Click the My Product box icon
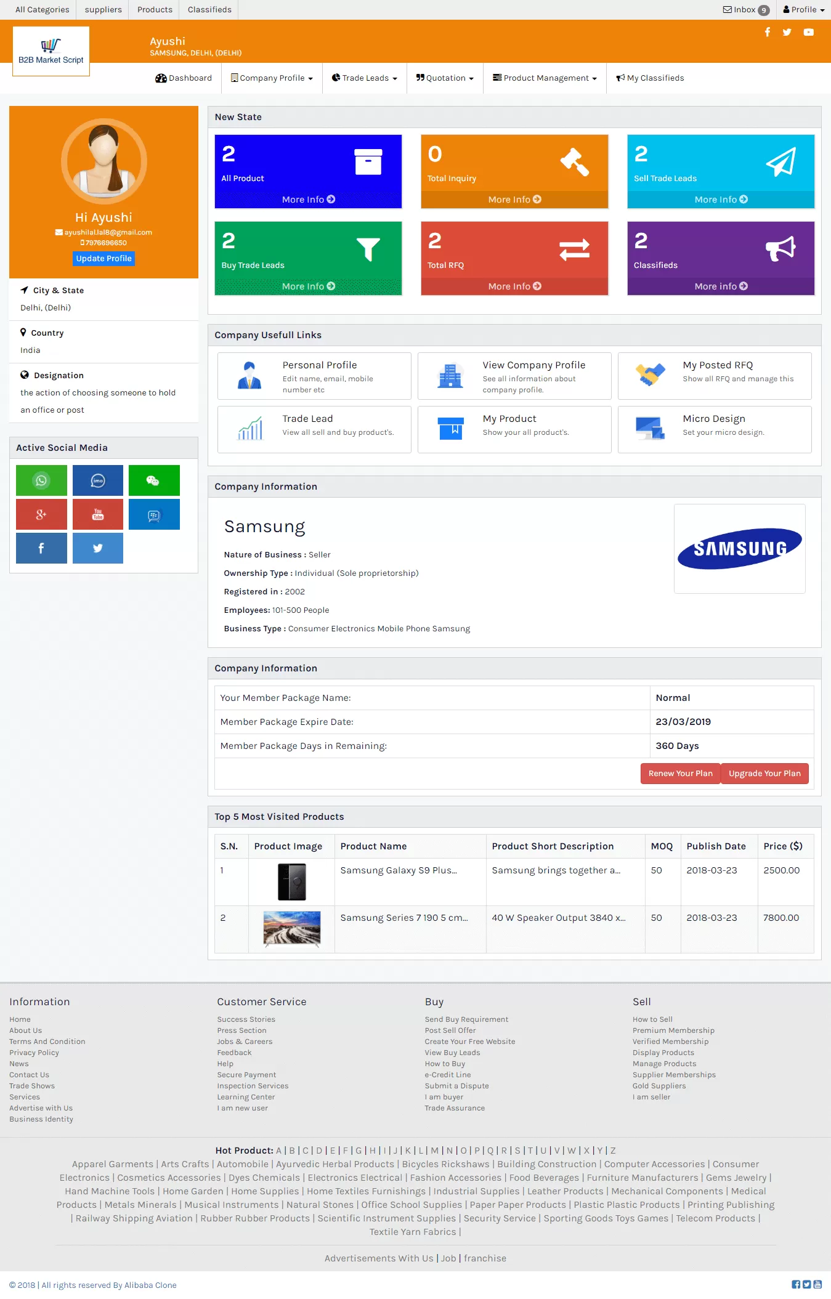 (450, 428)
